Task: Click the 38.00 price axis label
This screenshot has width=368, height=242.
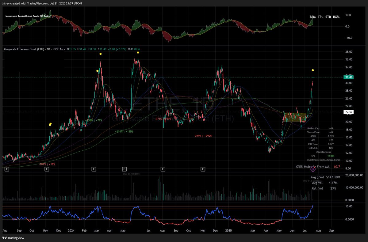Action: [x=348, y=52]
